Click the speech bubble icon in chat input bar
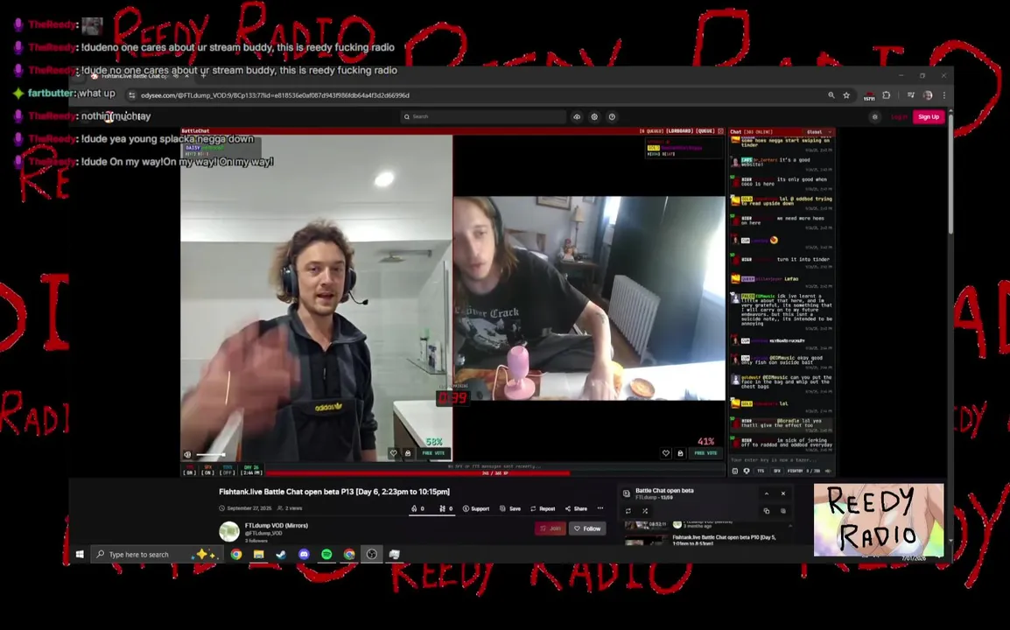 (747, 471)
